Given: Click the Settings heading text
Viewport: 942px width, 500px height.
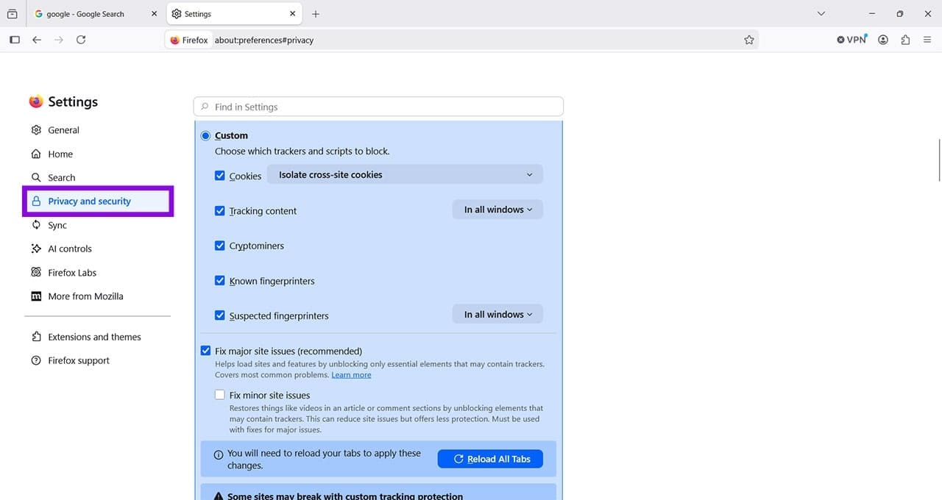Looking at the screenshot, I should pos(73,101).
